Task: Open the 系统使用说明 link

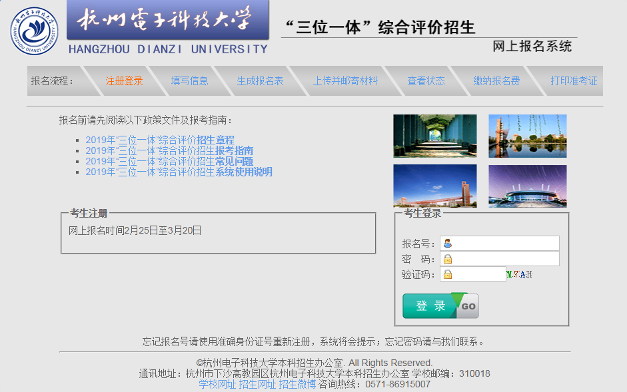Action: tap(179, 172)
